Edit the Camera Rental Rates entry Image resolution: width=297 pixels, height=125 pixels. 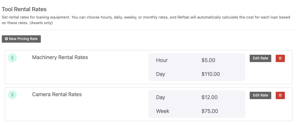coord(260,96)
